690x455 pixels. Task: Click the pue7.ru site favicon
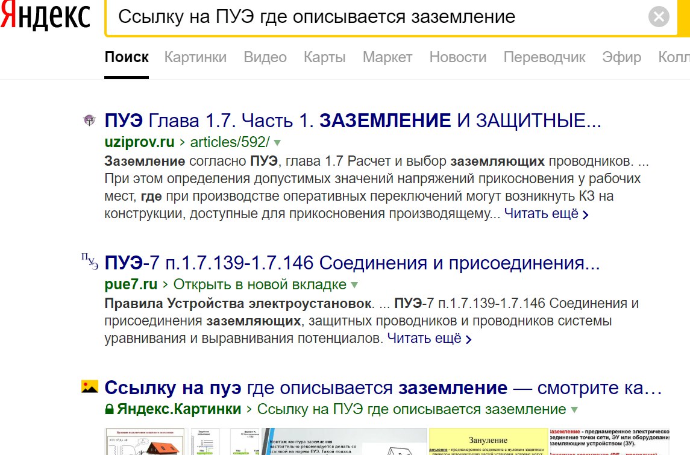click(90, 262)
